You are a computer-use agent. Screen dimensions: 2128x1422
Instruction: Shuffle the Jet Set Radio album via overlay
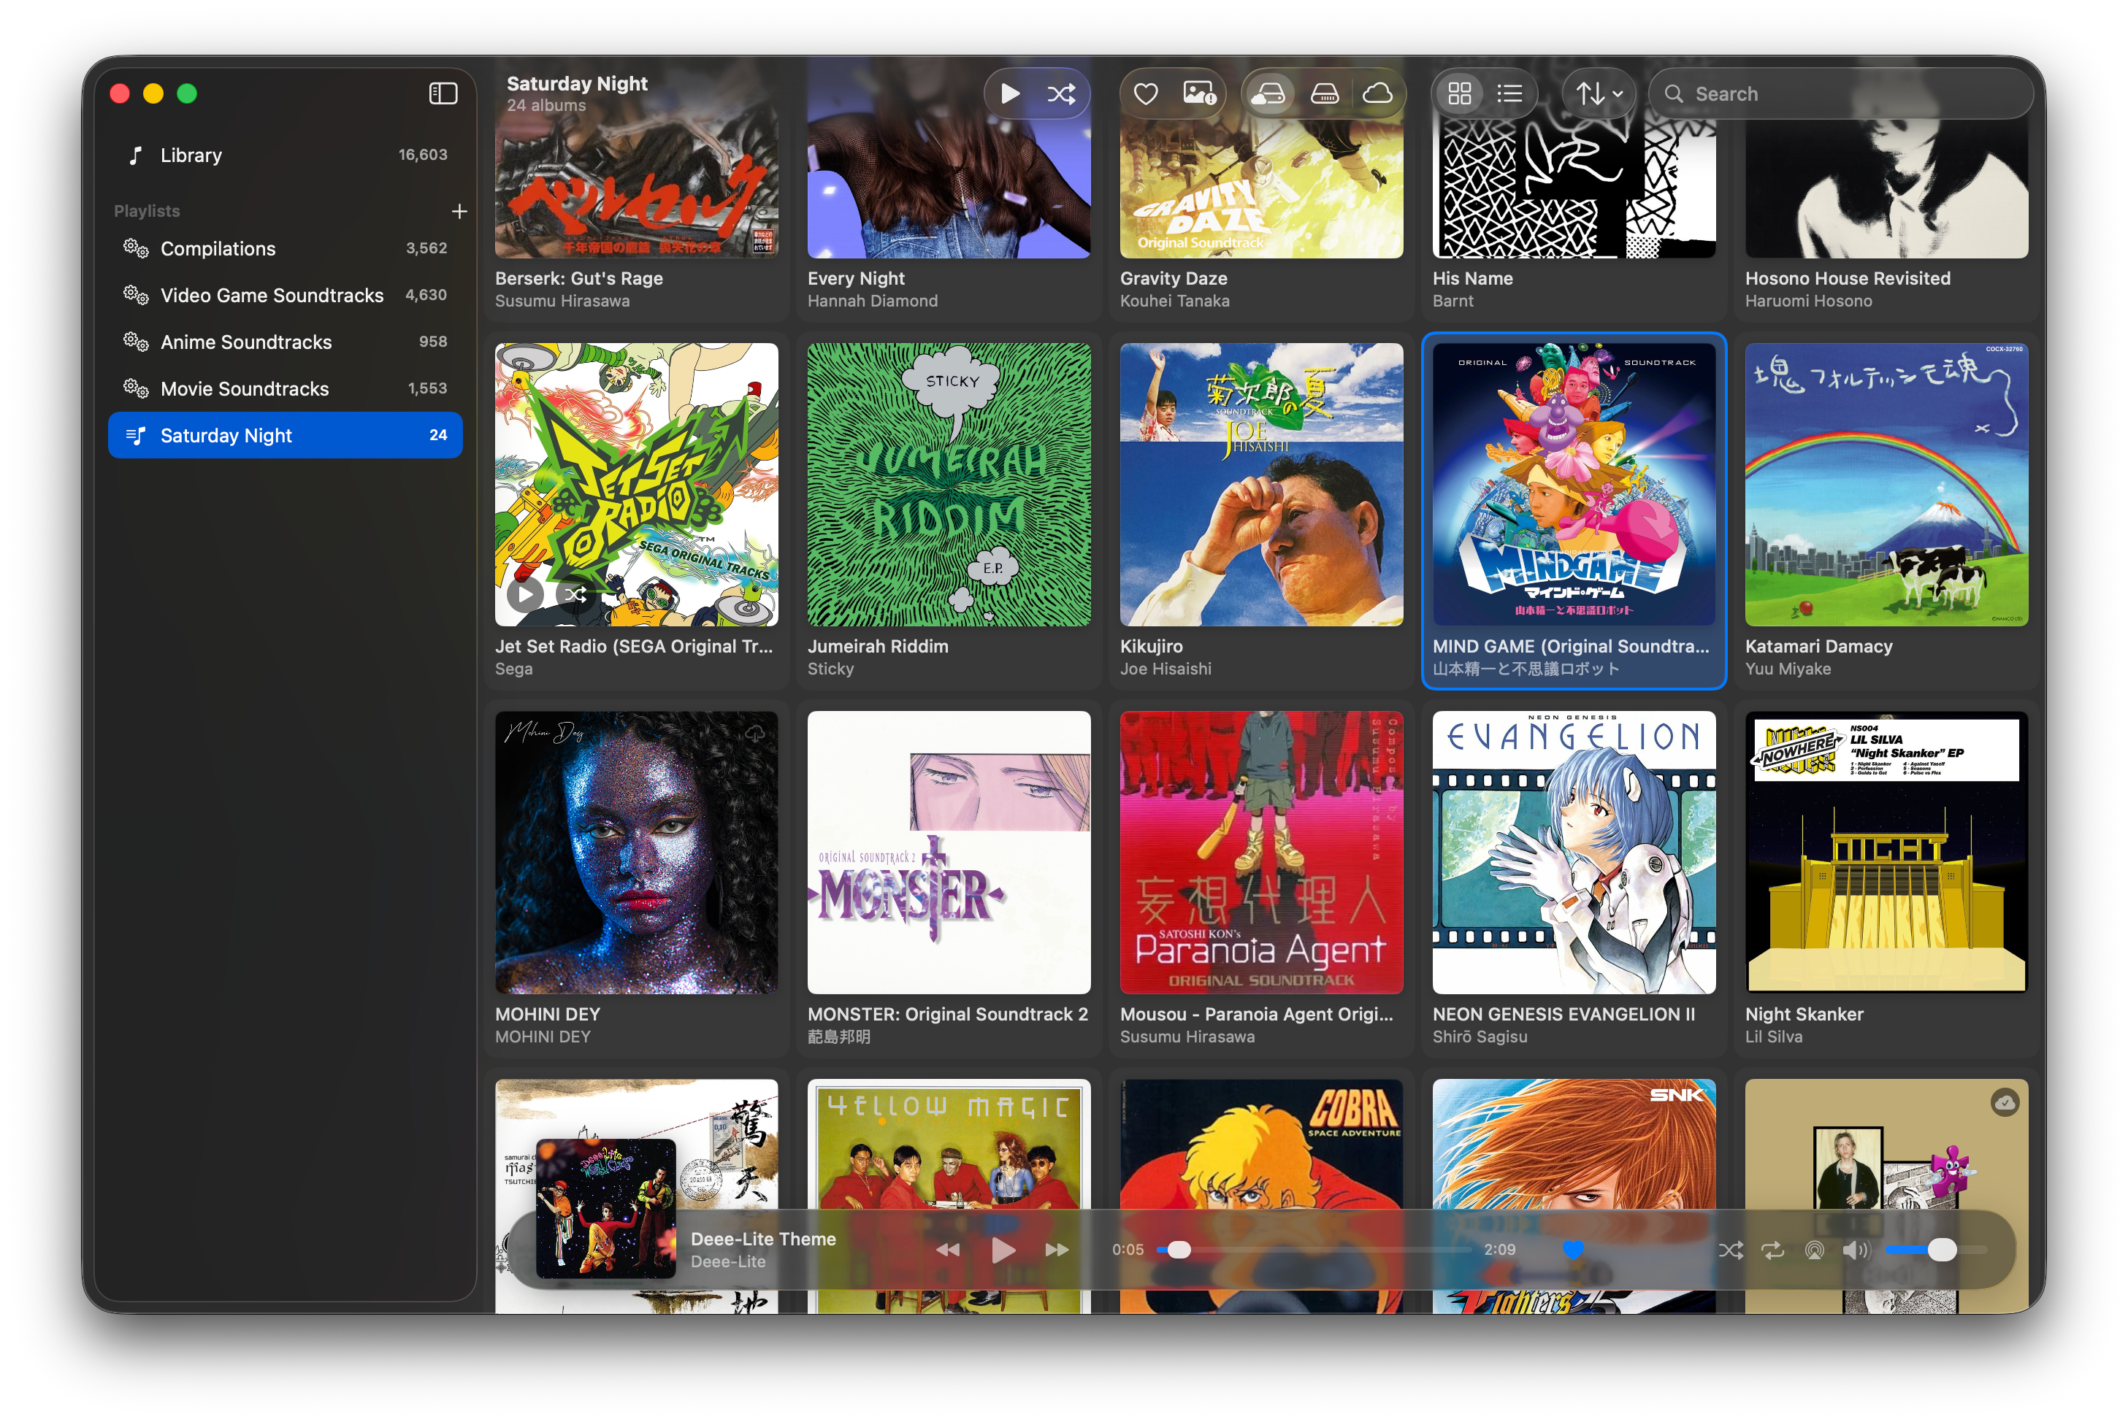point(574,595)
